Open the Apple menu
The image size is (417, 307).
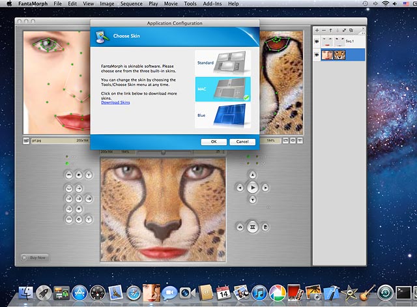(x=9, y=4)
